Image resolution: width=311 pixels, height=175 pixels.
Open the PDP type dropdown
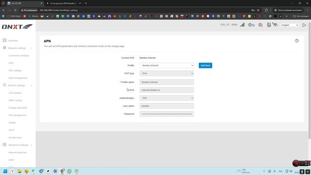[x=167, y=73]
